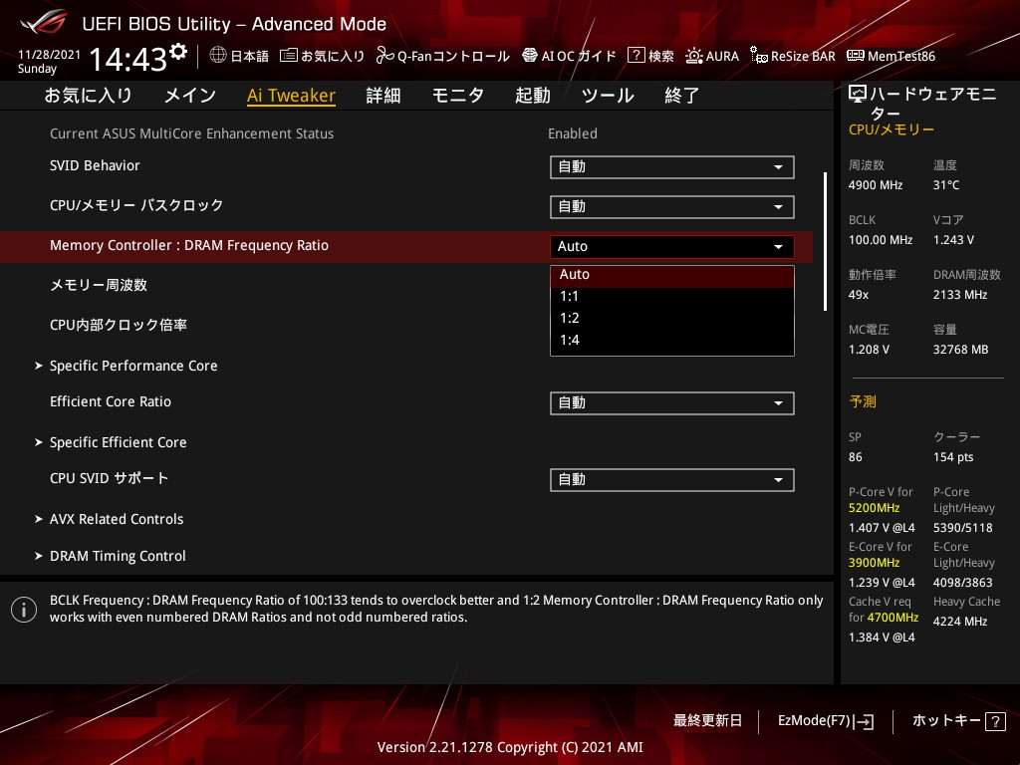Open the 起動 tab

[533, 96]
